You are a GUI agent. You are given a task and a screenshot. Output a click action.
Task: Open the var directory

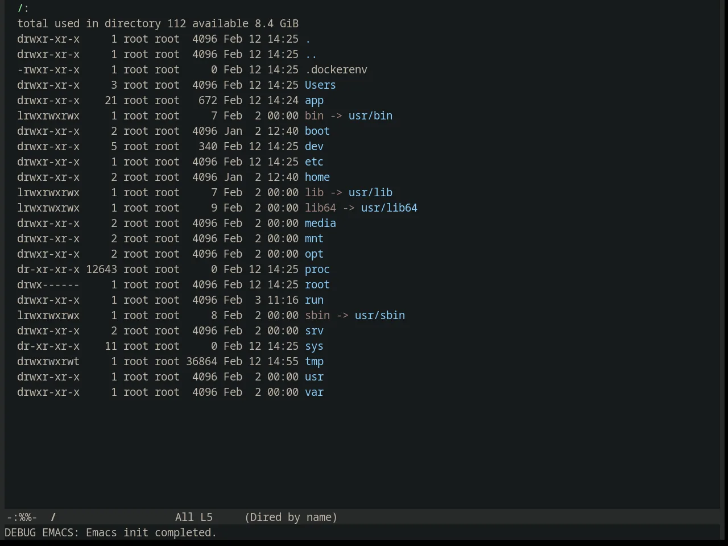pos(314,392)
